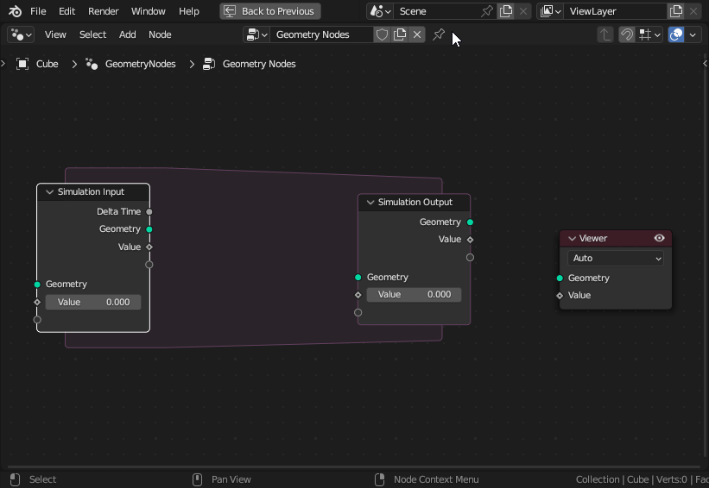Image resolution: width=709 pixels, height=488 pixels.
Task: Click the Back to Previous button
Action: pyautogui.click(x=269, y=11)
